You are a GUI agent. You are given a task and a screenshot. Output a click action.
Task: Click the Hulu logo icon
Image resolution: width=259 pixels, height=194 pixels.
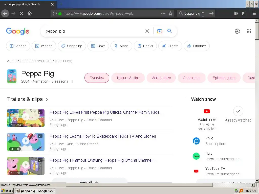point(196,156)
